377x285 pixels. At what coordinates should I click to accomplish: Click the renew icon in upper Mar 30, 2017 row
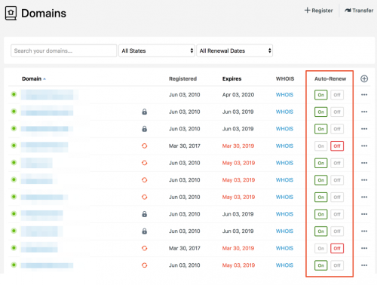click(144, 146)
